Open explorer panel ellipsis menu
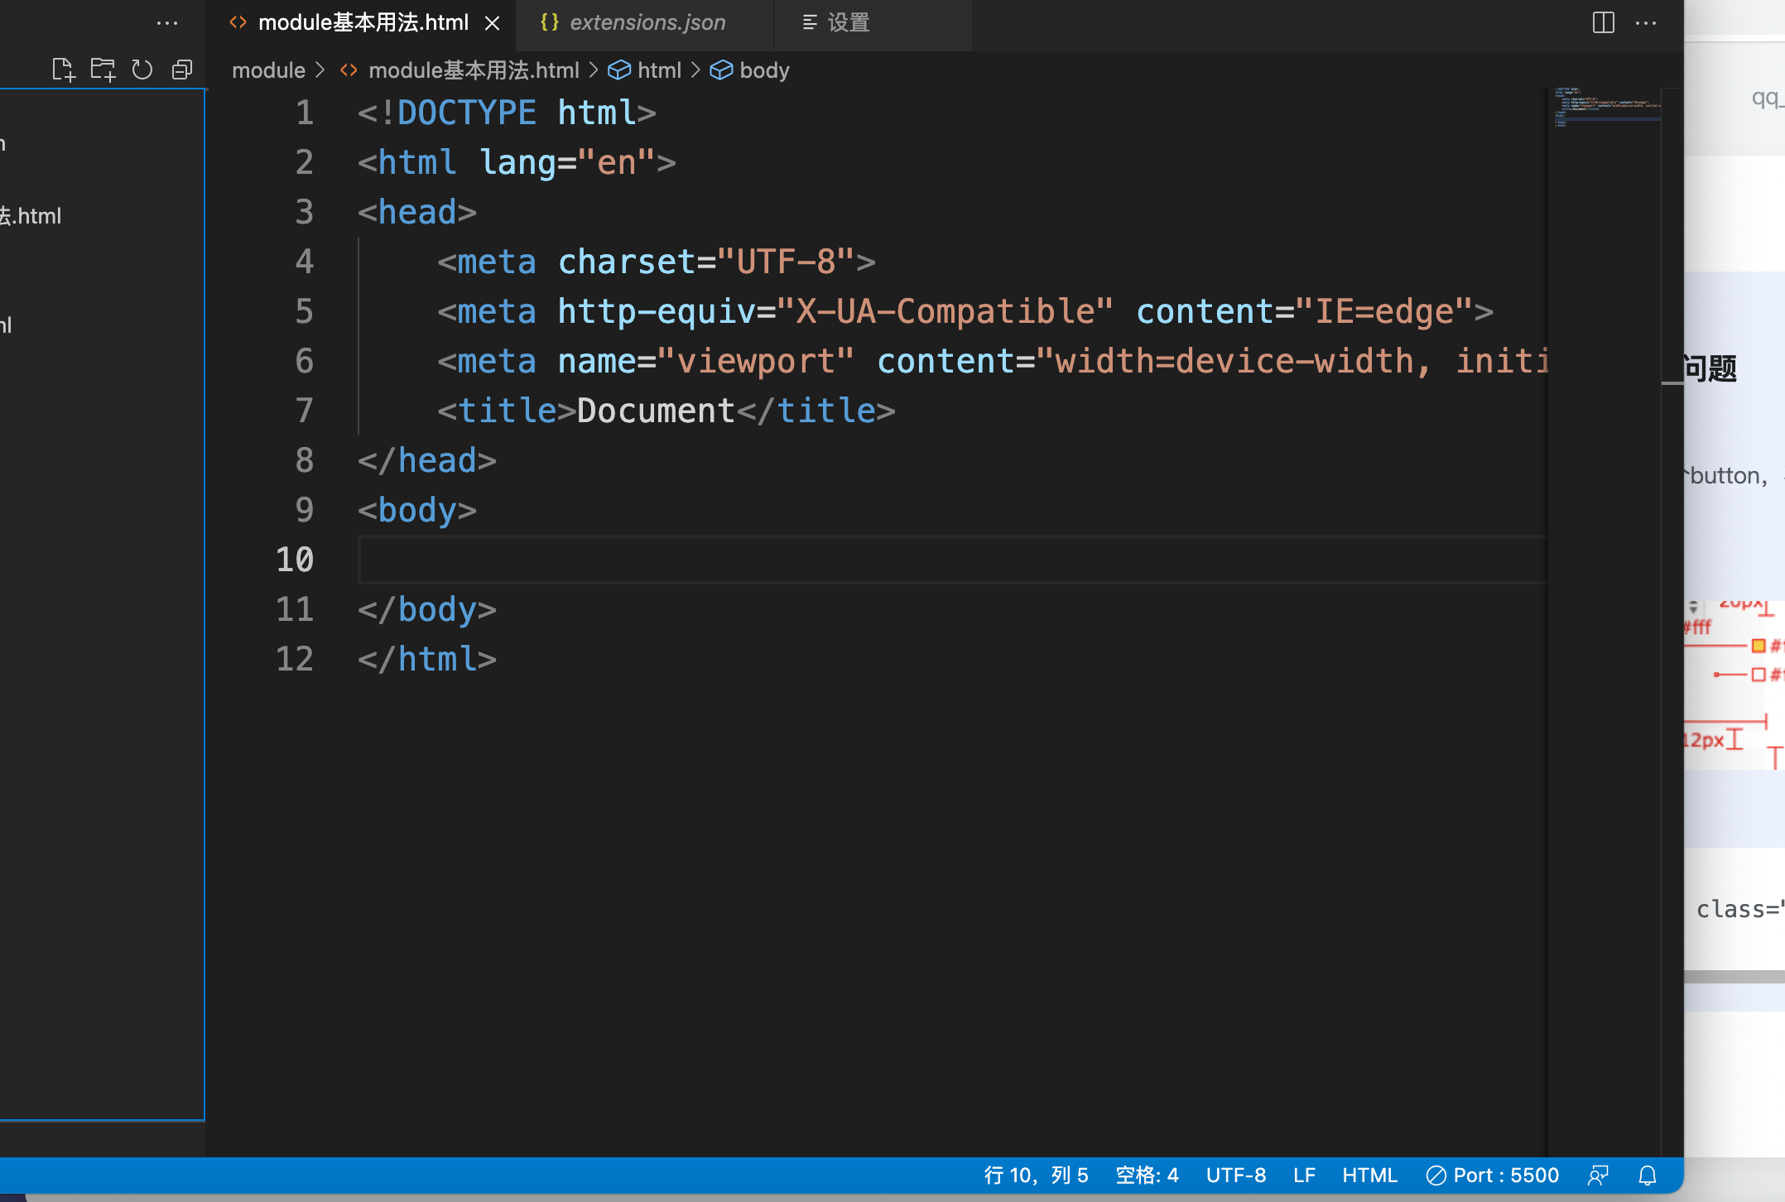The image size is (1785, 1202). coord(167,23)
